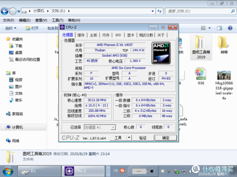Open 桌面 in the navigation pane
237x177 pixels.
[16, 52]
